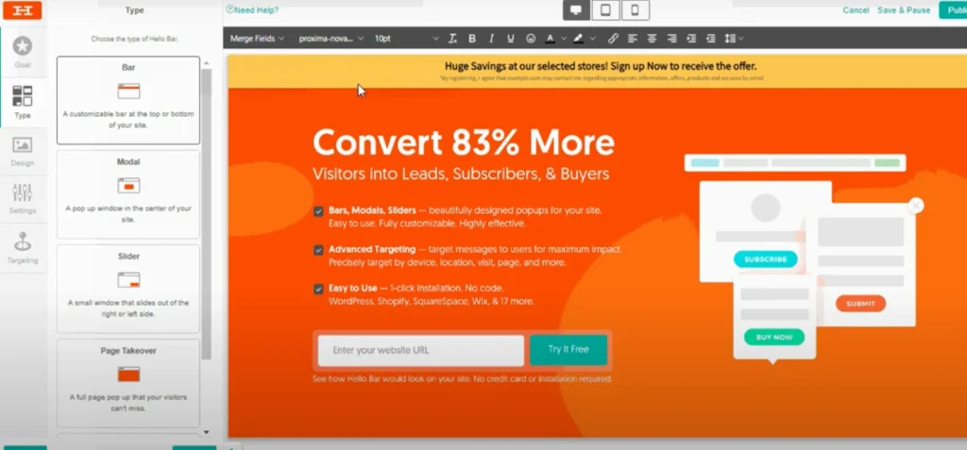Click the BUY NOW button in illustration
The width and height of the screenshot is (967, 450).
click(774, 337)
